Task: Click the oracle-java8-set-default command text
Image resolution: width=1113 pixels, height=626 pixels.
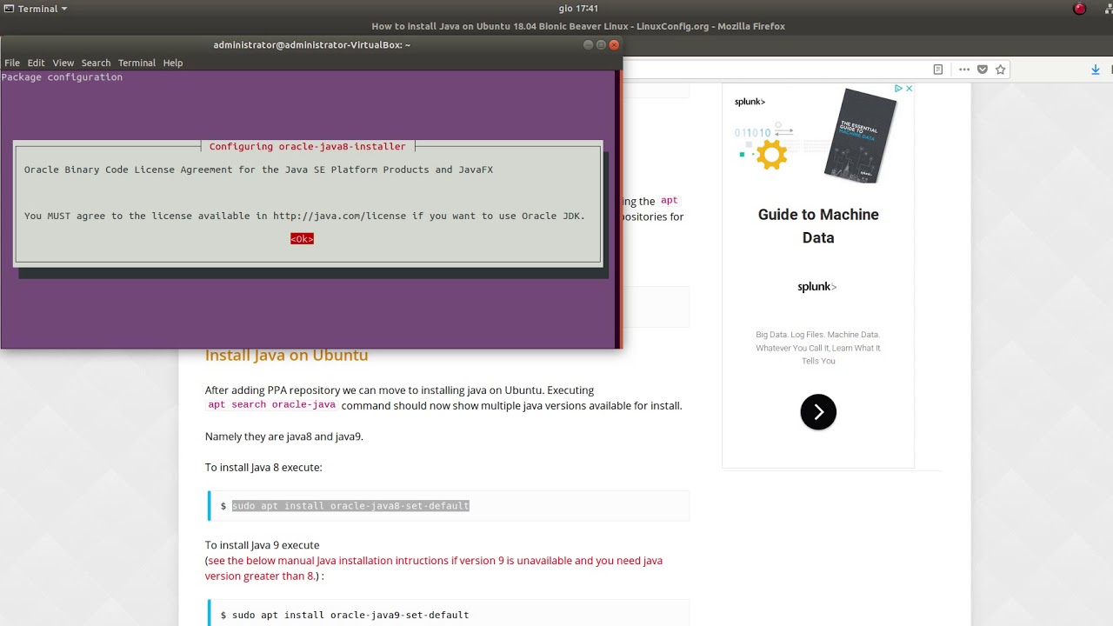Action: click(x=350, y=505)
